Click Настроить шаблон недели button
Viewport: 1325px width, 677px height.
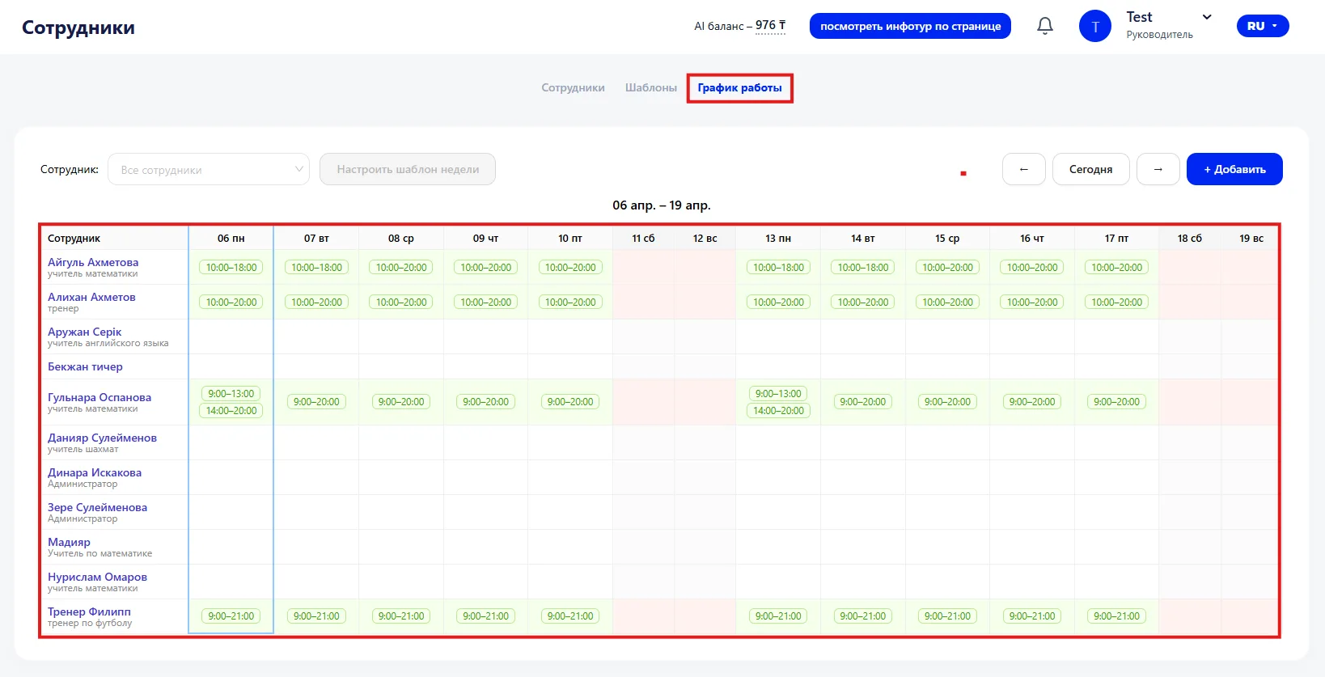click(x=408, y=169)
